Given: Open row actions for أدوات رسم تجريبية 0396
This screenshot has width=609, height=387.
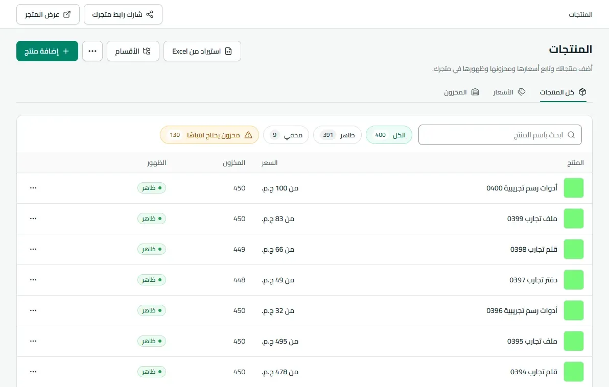Looking at the screenshot, I should point(33,310).
